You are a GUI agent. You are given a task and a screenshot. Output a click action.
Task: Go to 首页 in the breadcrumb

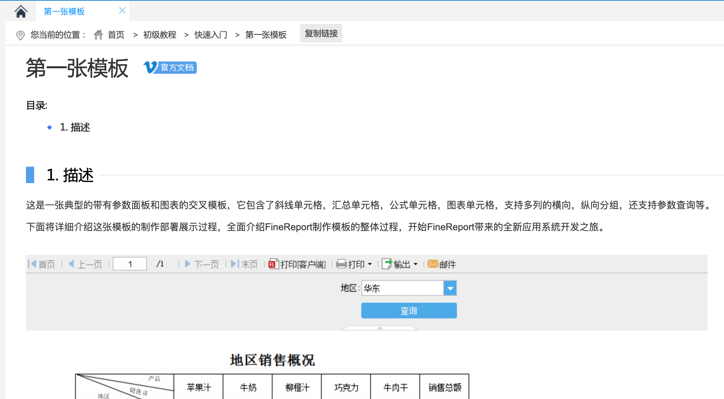[116, 35]
